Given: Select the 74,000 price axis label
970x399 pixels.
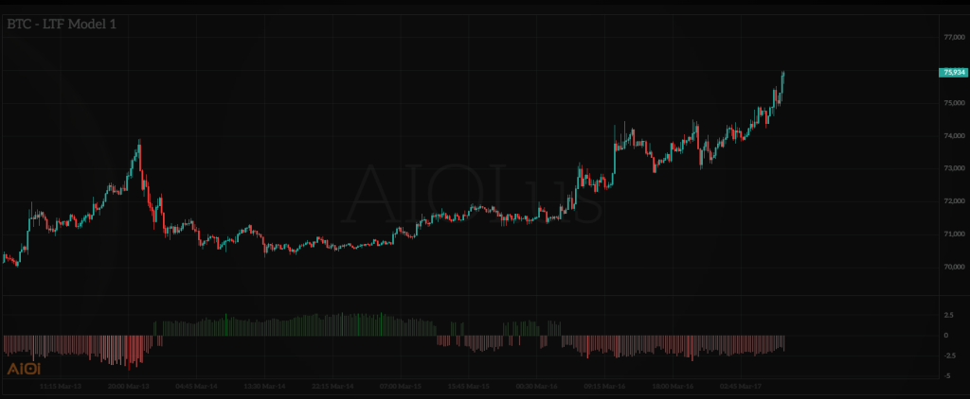Looking at the screenshot, I should click(952, 136).
